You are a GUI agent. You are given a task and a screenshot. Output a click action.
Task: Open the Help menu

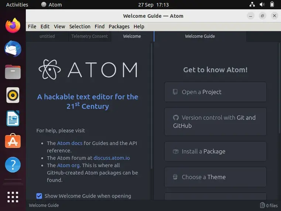[x=139, y=27]
